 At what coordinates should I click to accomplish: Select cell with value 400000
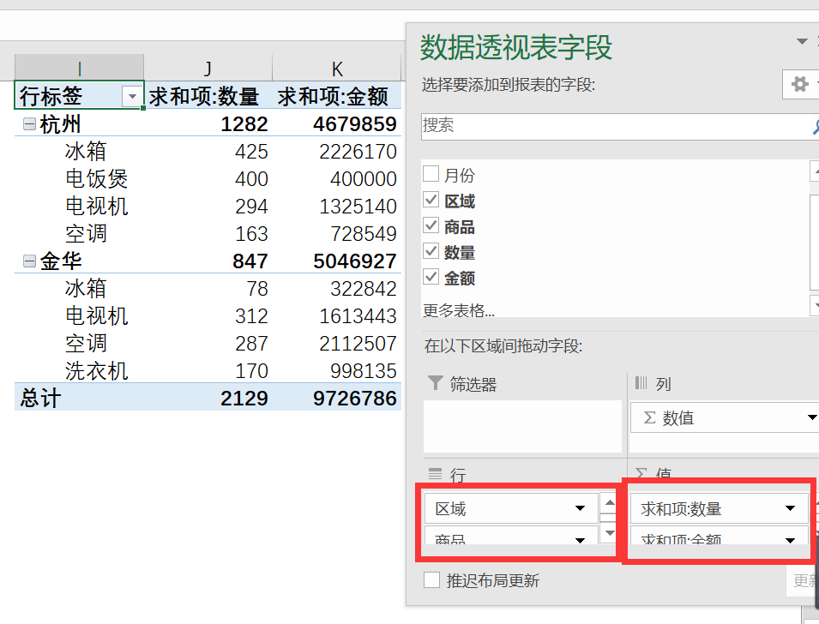click(363, 178)
